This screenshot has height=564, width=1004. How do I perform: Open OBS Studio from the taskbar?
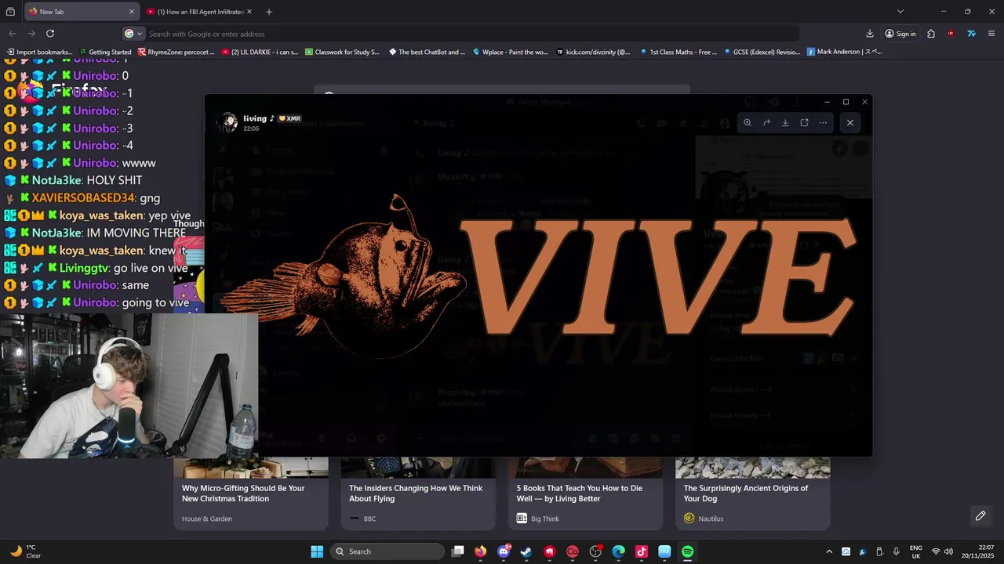pos(595,551)
